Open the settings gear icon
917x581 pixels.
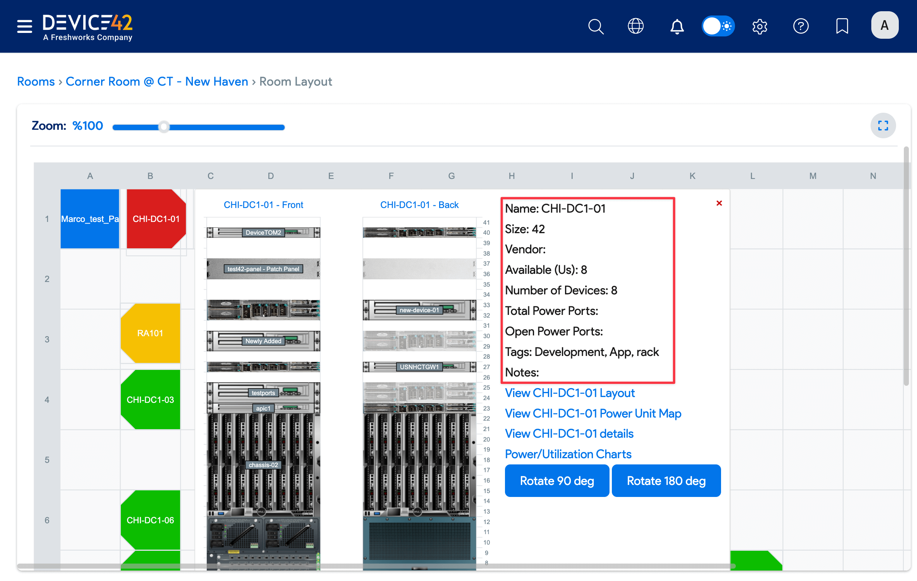[759, 26]
